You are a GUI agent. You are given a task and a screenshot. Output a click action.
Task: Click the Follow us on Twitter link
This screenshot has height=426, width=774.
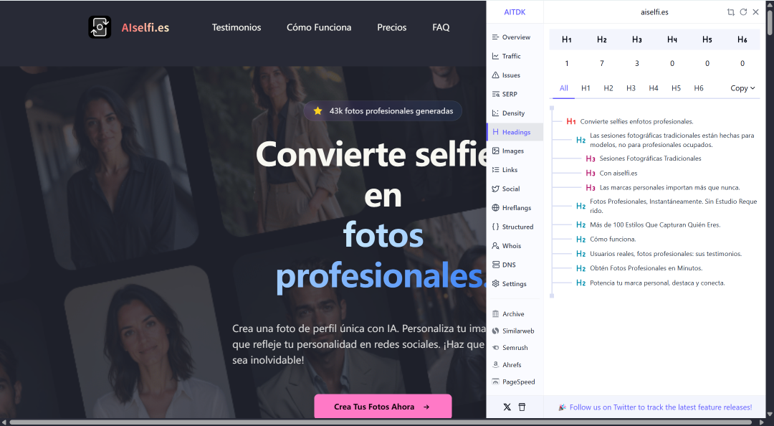[661, 407]
